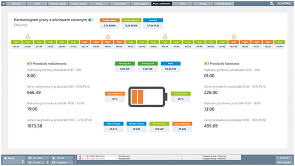295x166 pixels.
Task: Open the Harmonogram tab
Action: point(141,3)
